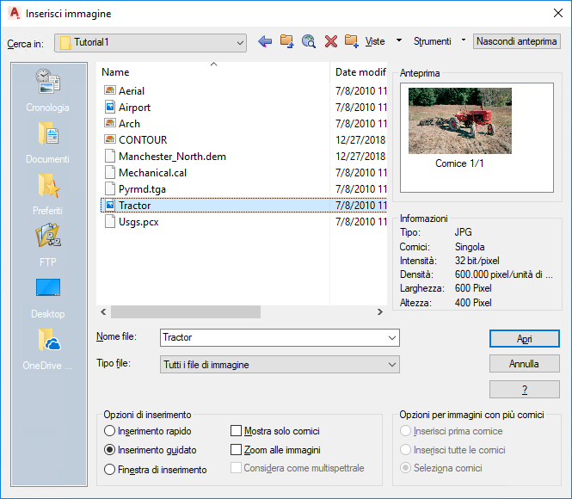Click the Arch file icon

110,123
